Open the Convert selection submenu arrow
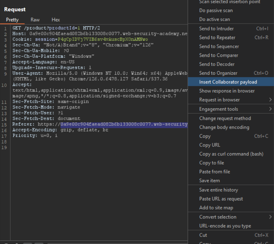 (270, 217)
